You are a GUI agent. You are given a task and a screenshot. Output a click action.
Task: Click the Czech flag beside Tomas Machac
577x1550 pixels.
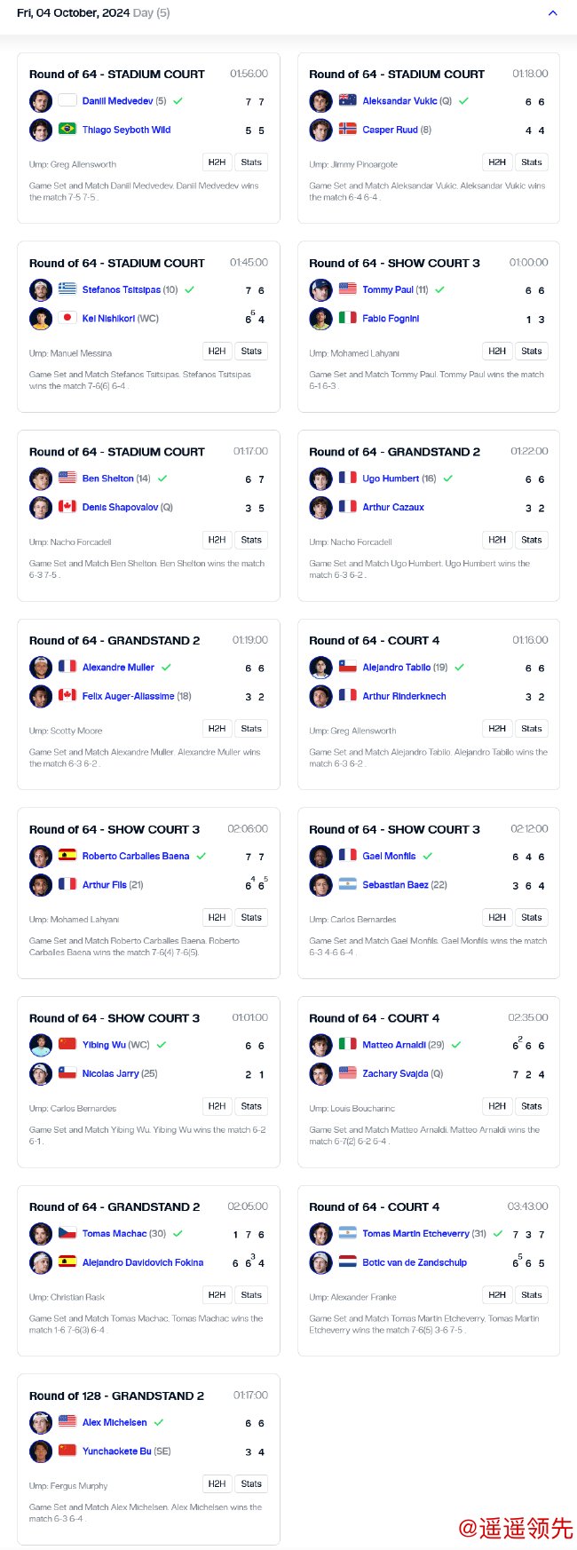pos(67,1234)
